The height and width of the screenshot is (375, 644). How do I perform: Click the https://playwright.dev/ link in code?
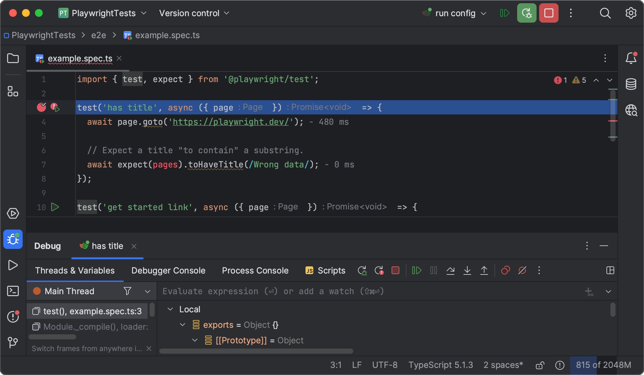click(x=231, y=122)
